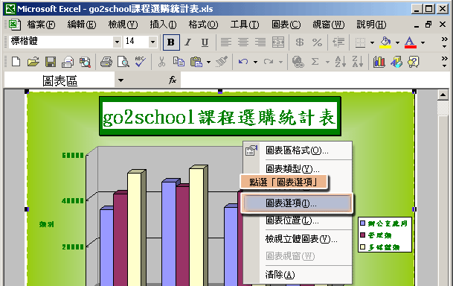This screenshot has width=453, height=286.
Task: Cut selection with scissors icon
Action: click(x=162, y=62)
